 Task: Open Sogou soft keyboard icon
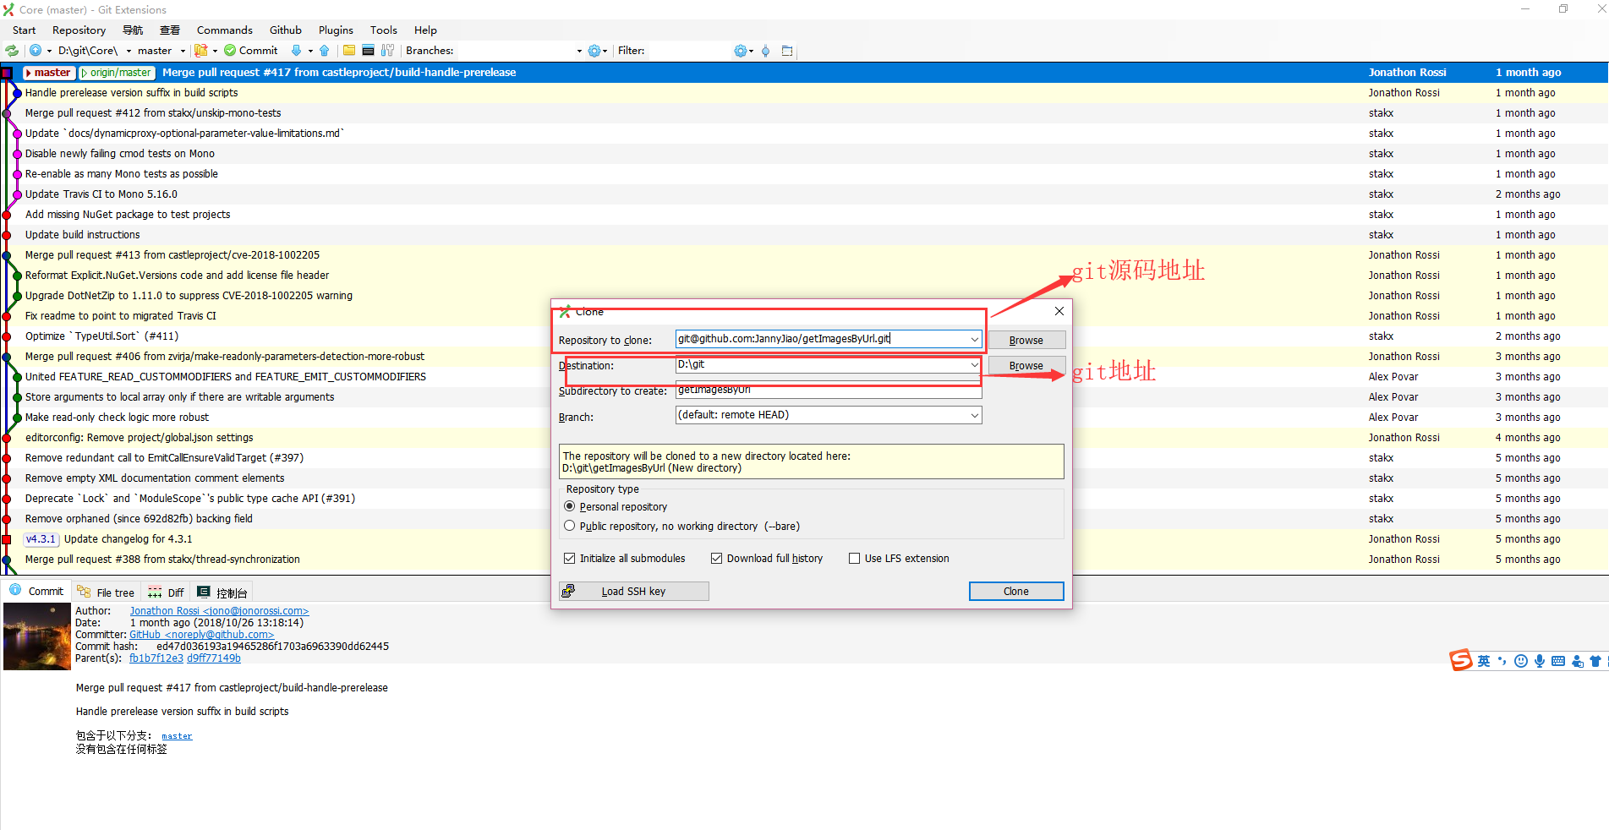point(1558,661)
